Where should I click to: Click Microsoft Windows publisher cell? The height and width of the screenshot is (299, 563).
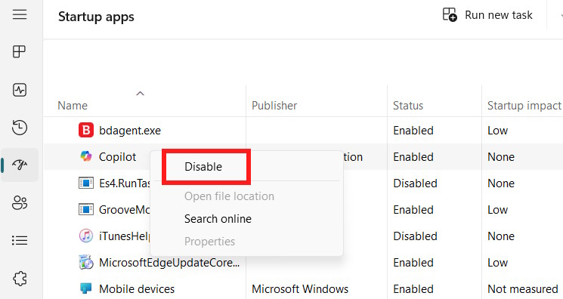pos(300,289)
